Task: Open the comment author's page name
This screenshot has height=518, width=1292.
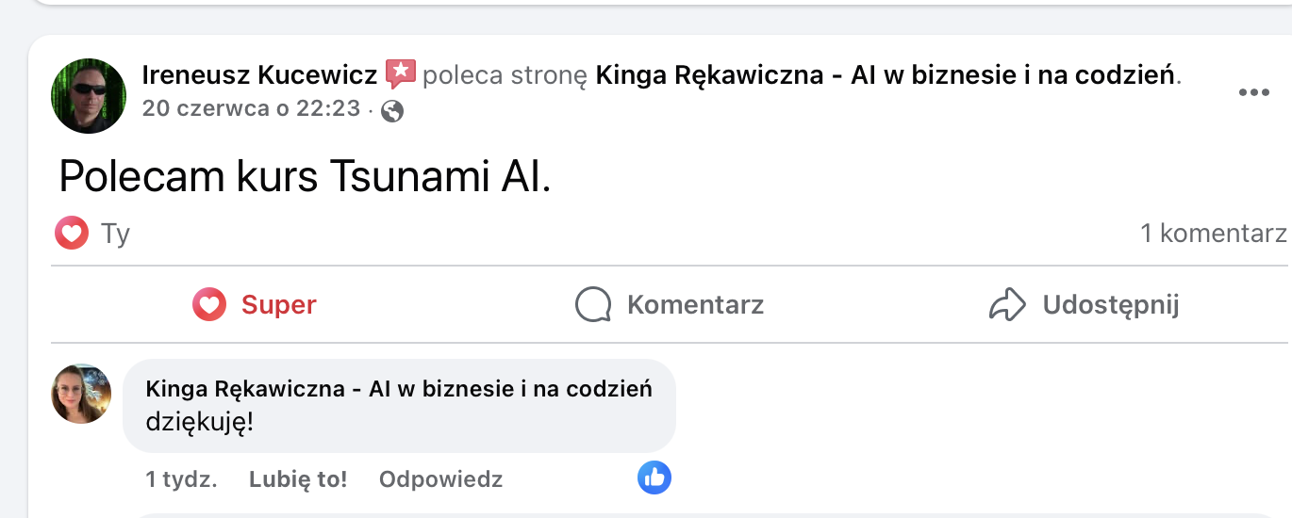Action: [399, 389]
